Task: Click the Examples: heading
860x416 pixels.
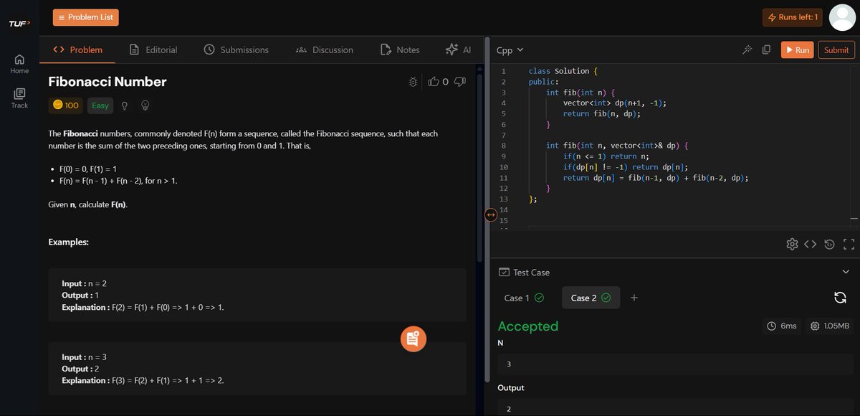Action: (68, 242)
